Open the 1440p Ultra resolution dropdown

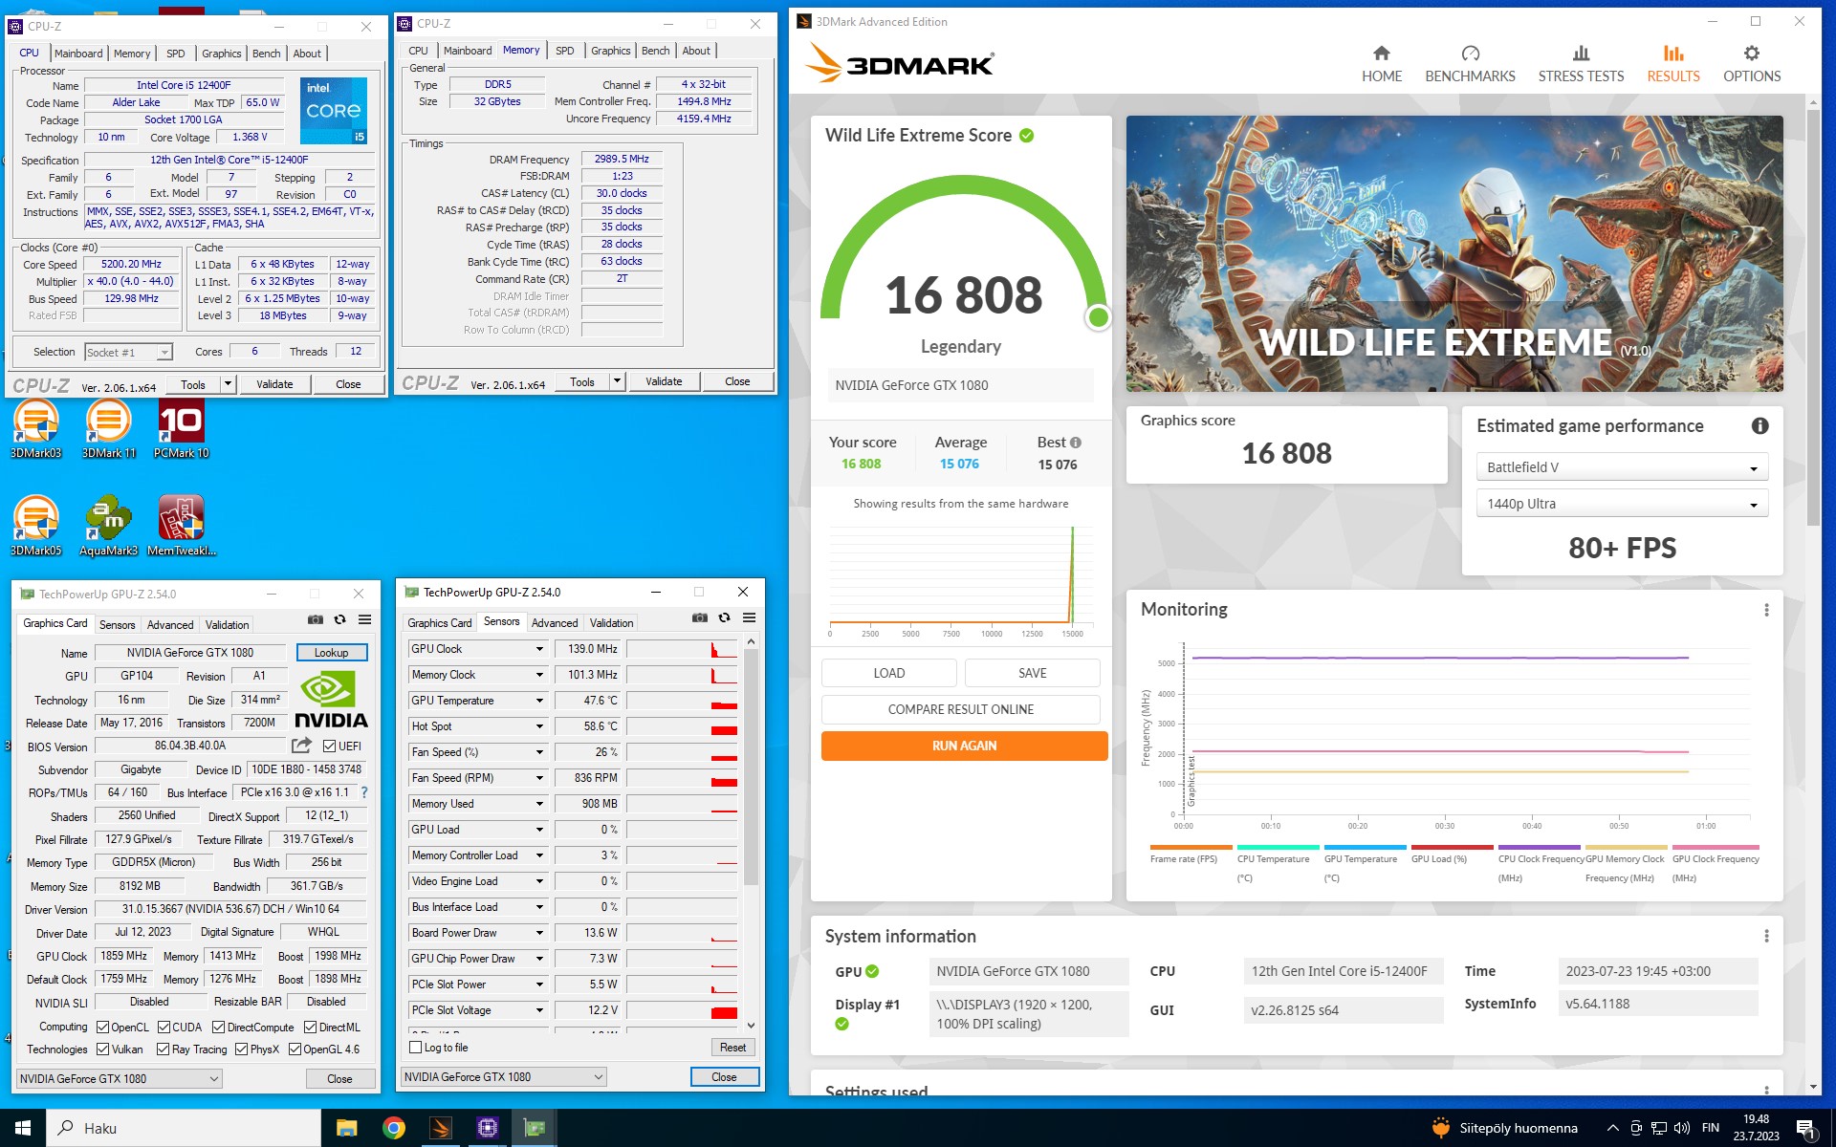(1622, 504)
